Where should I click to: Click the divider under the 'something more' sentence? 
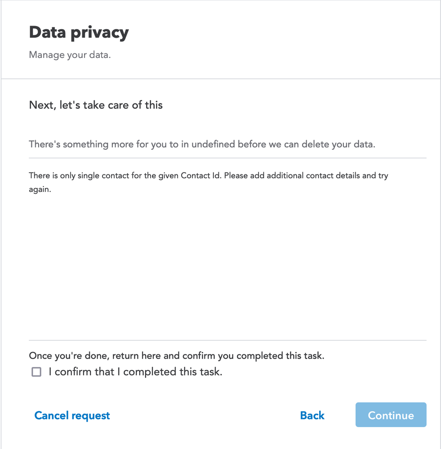(227, 158)
